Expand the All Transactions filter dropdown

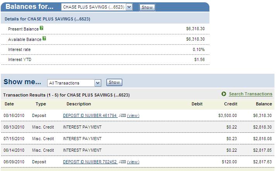[x=98, y=83]
